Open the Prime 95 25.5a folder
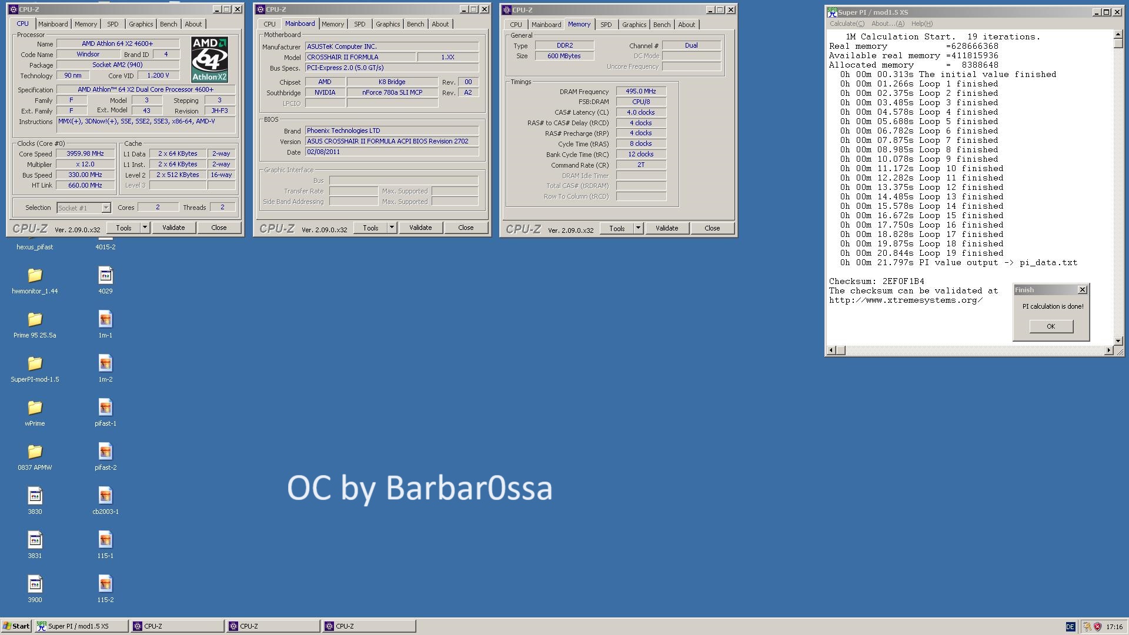This screenshot has height=635, width=1129. [x=35, y=319]
